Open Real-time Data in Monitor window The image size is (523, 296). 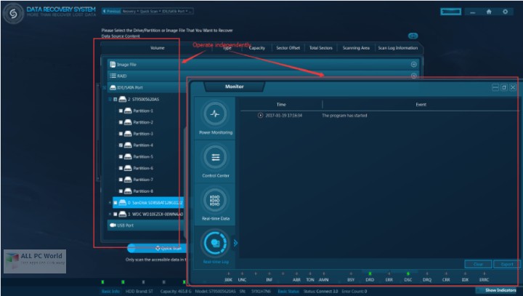216,205
